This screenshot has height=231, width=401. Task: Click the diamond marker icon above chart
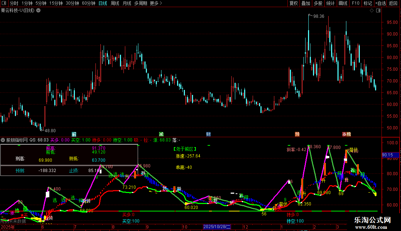(372, 11)
